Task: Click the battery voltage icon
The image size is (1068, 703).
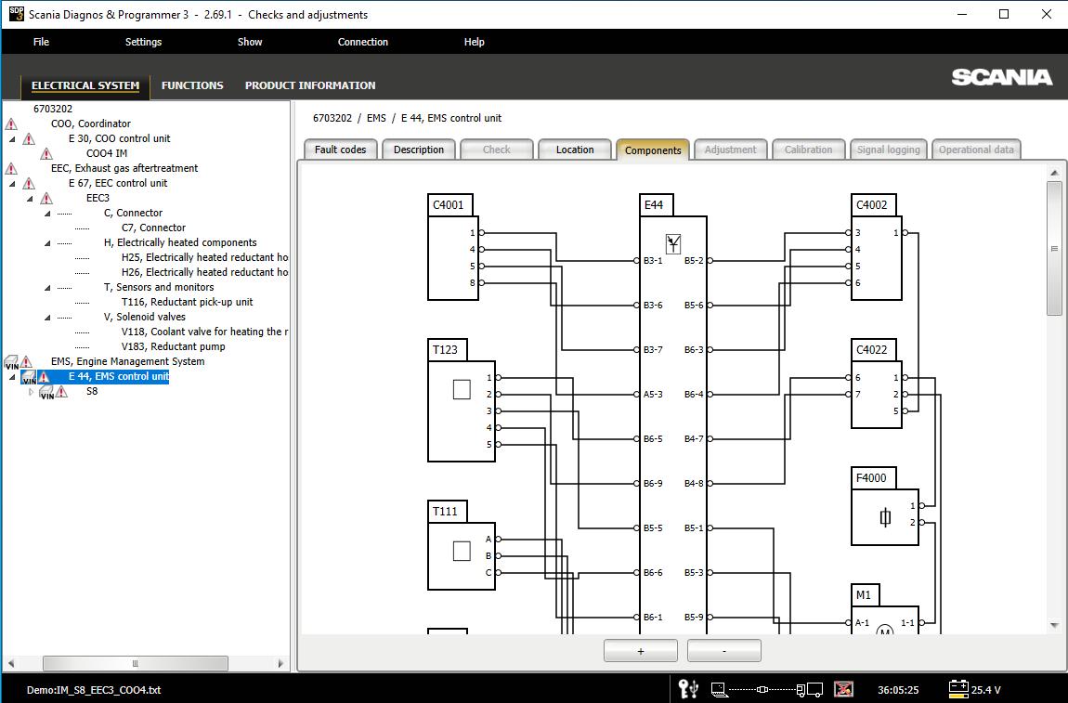Action: point(957,689)
